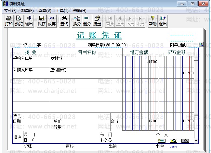Image resolution: width=211 pixels, height=153 pixels.
Task: Expand the 查看(V) menu
Action: click(x=45, y=11)
